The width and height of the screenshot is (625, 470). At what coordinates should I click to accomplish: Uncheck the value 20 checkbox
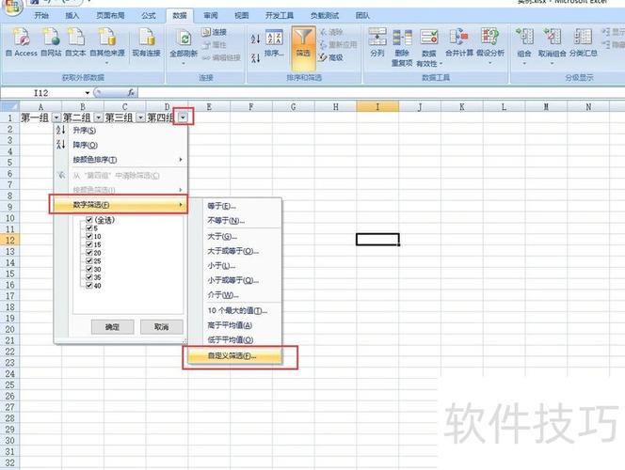coord(89,253)
